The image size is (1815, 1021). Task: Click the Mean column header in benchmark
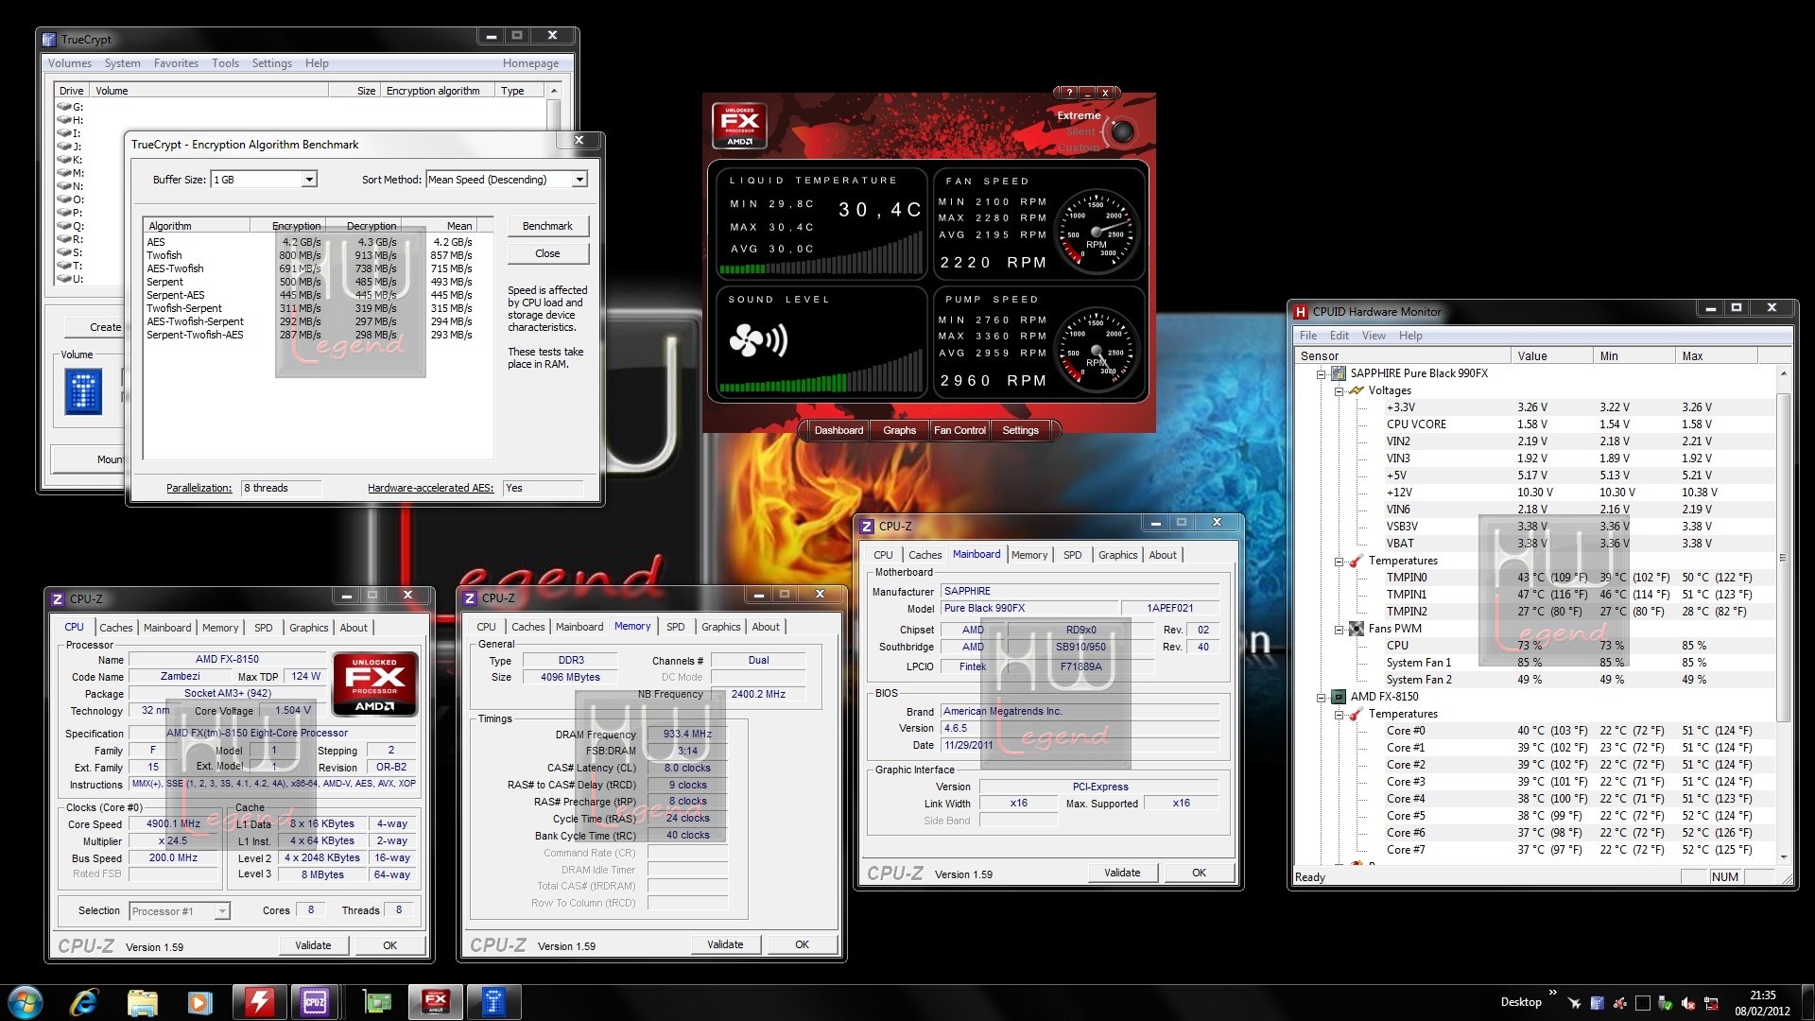(439, 226)
